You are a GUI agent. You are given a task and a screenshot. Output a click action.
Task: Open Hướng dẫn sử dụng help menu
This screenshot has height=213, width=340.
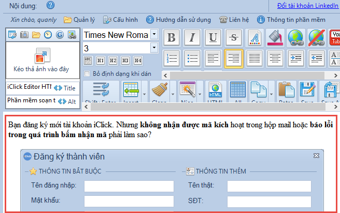(x=178, y=20)
